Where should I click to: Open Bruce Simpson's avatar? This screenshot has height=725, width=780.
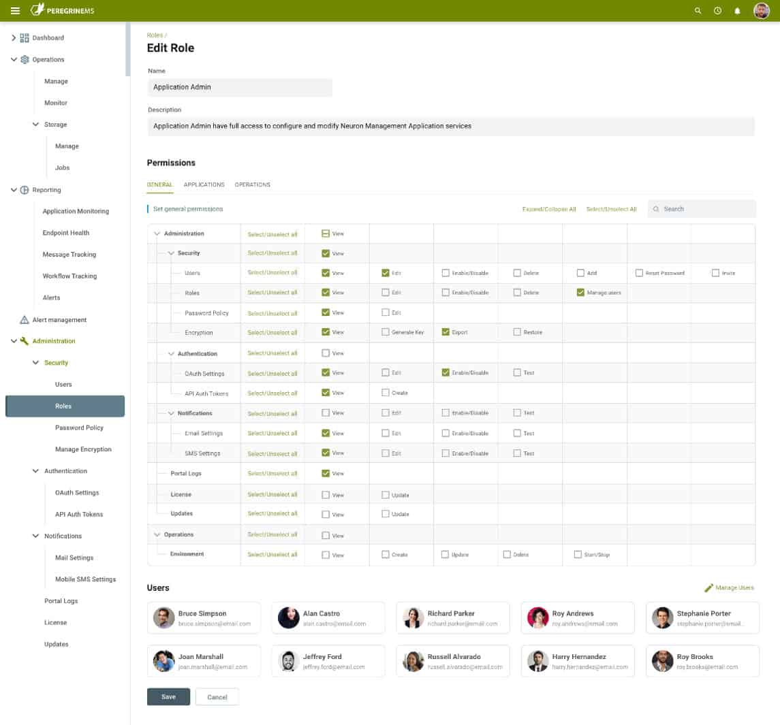pos(163,617)
